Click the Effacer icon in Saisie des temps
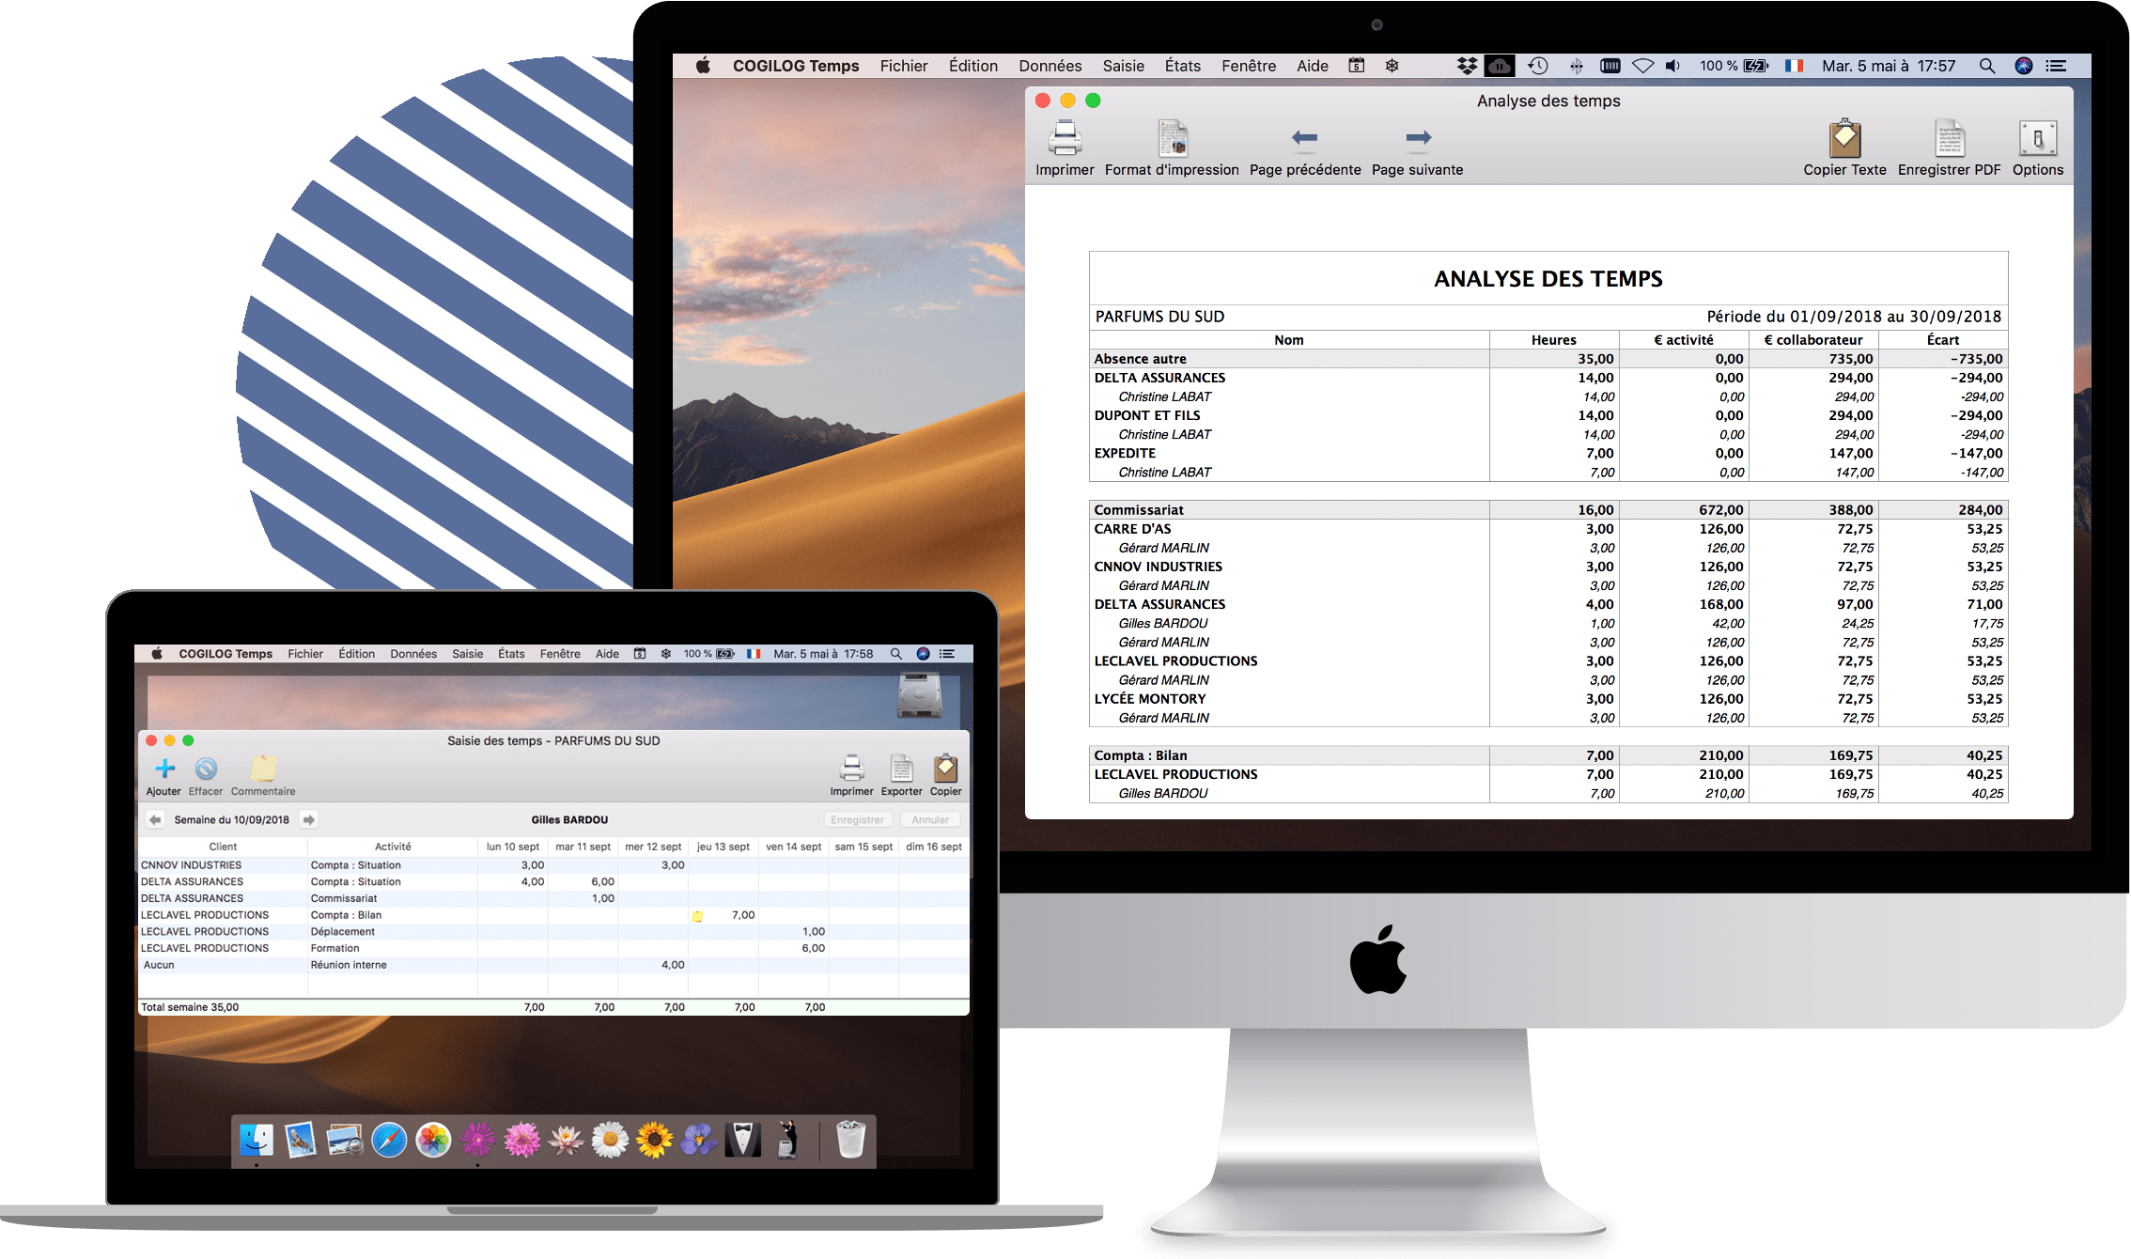Viewport: 2131px width, 1259px height. (x=206, y=769)
